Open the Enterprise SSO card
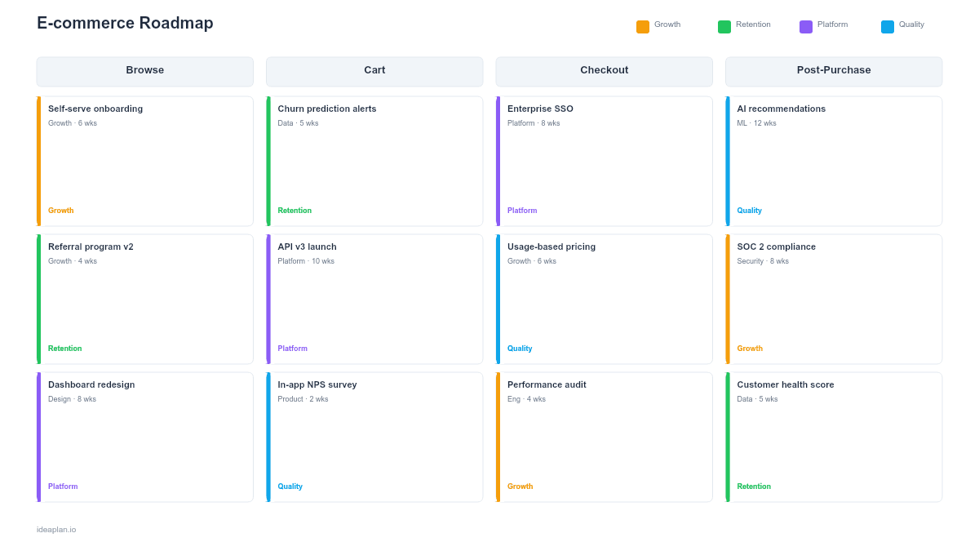Viewport: 979px width, 551px height. [604, 160]
